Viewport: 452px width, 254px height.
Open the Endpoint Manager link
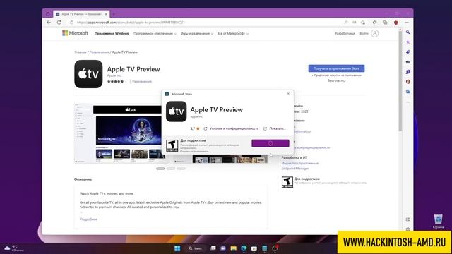click(x=295, y=169)
